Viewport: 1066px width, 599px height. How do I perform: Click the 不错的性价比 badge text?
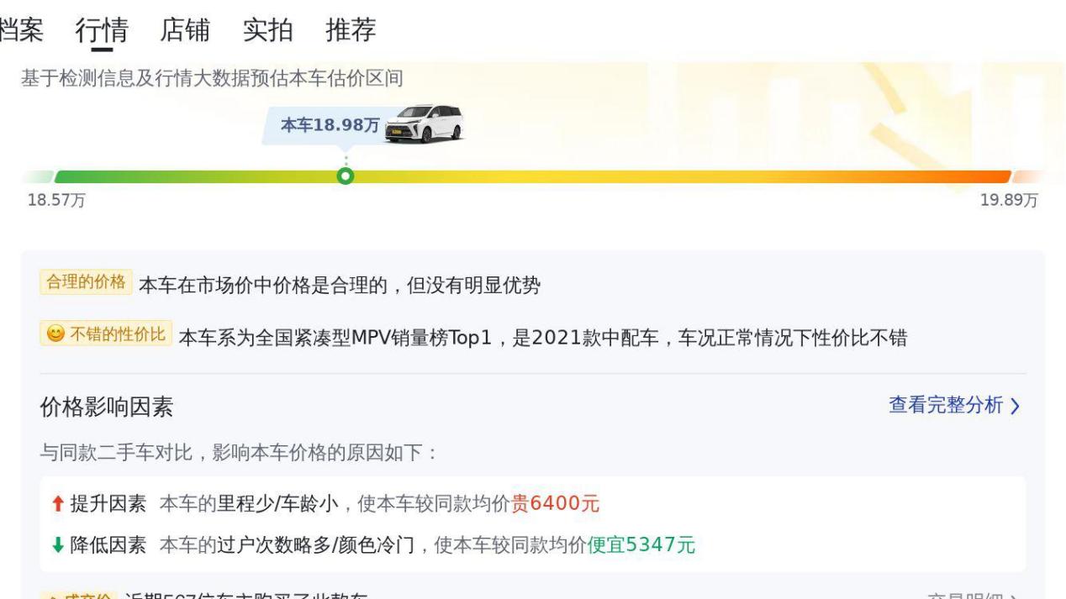click(118, 334)
